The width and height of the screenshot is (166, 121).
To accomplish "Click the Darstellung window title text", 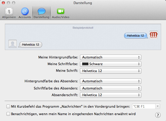I will click(83, 3).
